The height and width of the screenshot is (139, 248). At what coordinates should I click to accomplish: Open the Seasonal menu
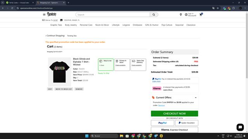pyautogui.click(x=179, y=25)
